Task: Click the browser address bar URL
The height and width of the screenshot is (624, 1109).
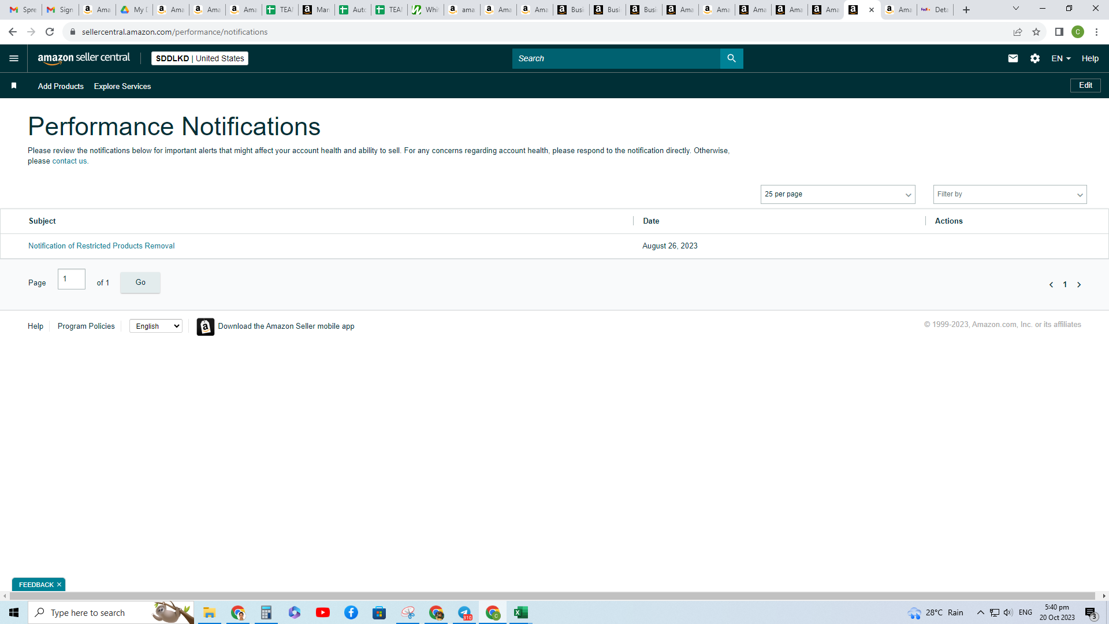Action: 174,32
